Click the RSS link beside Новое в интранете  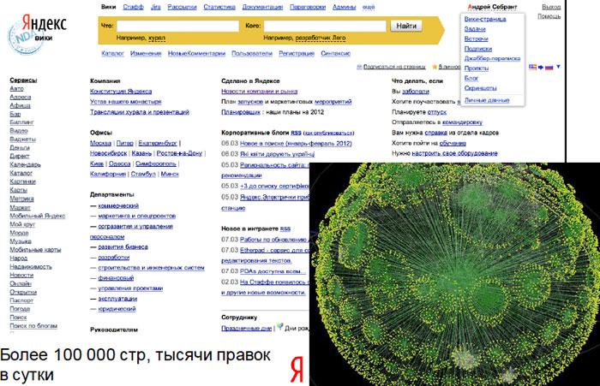coord(285,229)
